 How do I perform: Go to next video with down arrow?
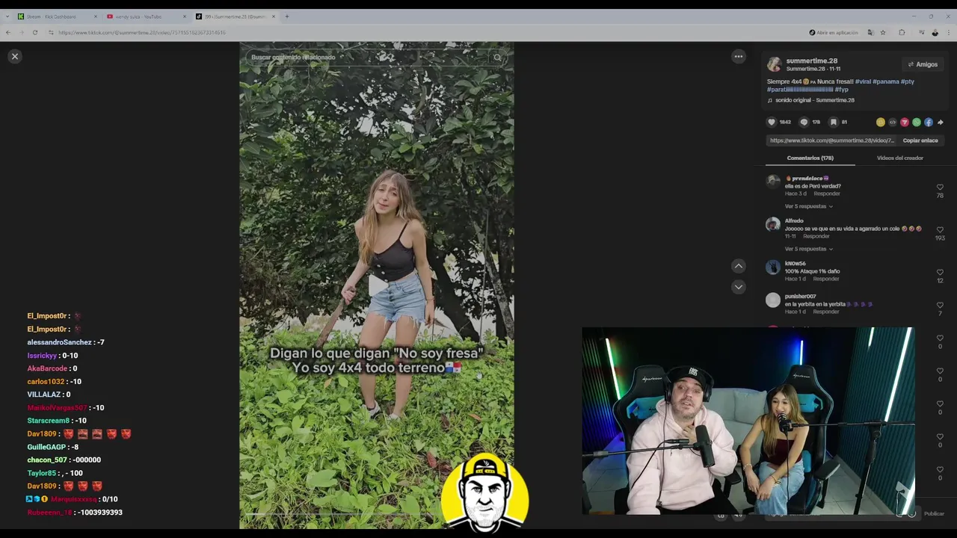(738, 287)
